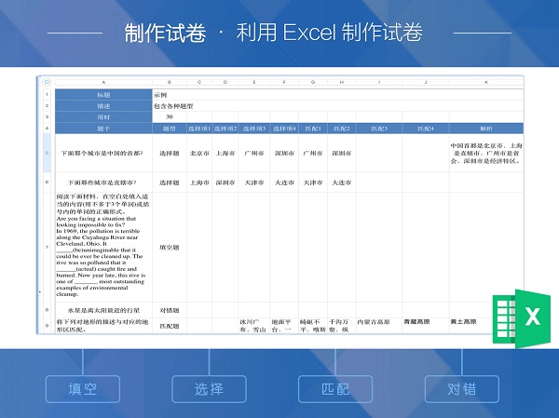This screenshot has width=559, height=418.
Task: Click the English reading passage cell in row 7
Action: pos(103,247)
